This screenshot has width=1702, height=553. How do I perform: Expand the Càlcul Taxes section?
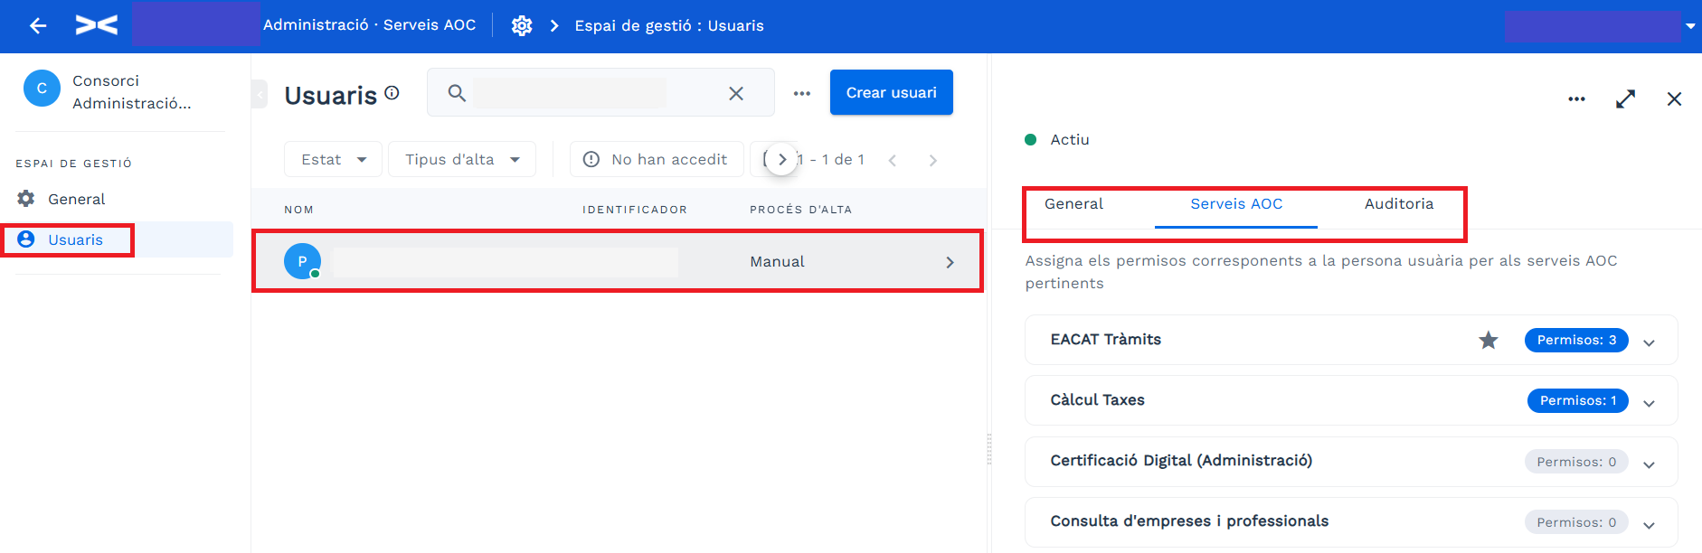(1649, 403)
